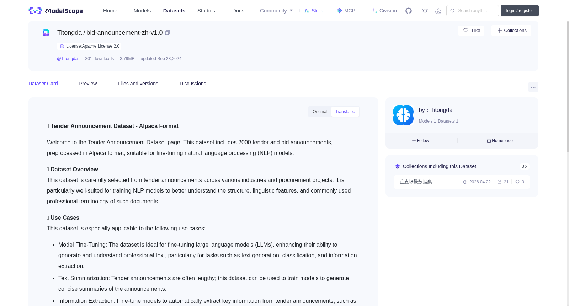Click the Collections layers icon in the sidebar
Viewport: 569px width, 306px height.
tap(398, 166)
